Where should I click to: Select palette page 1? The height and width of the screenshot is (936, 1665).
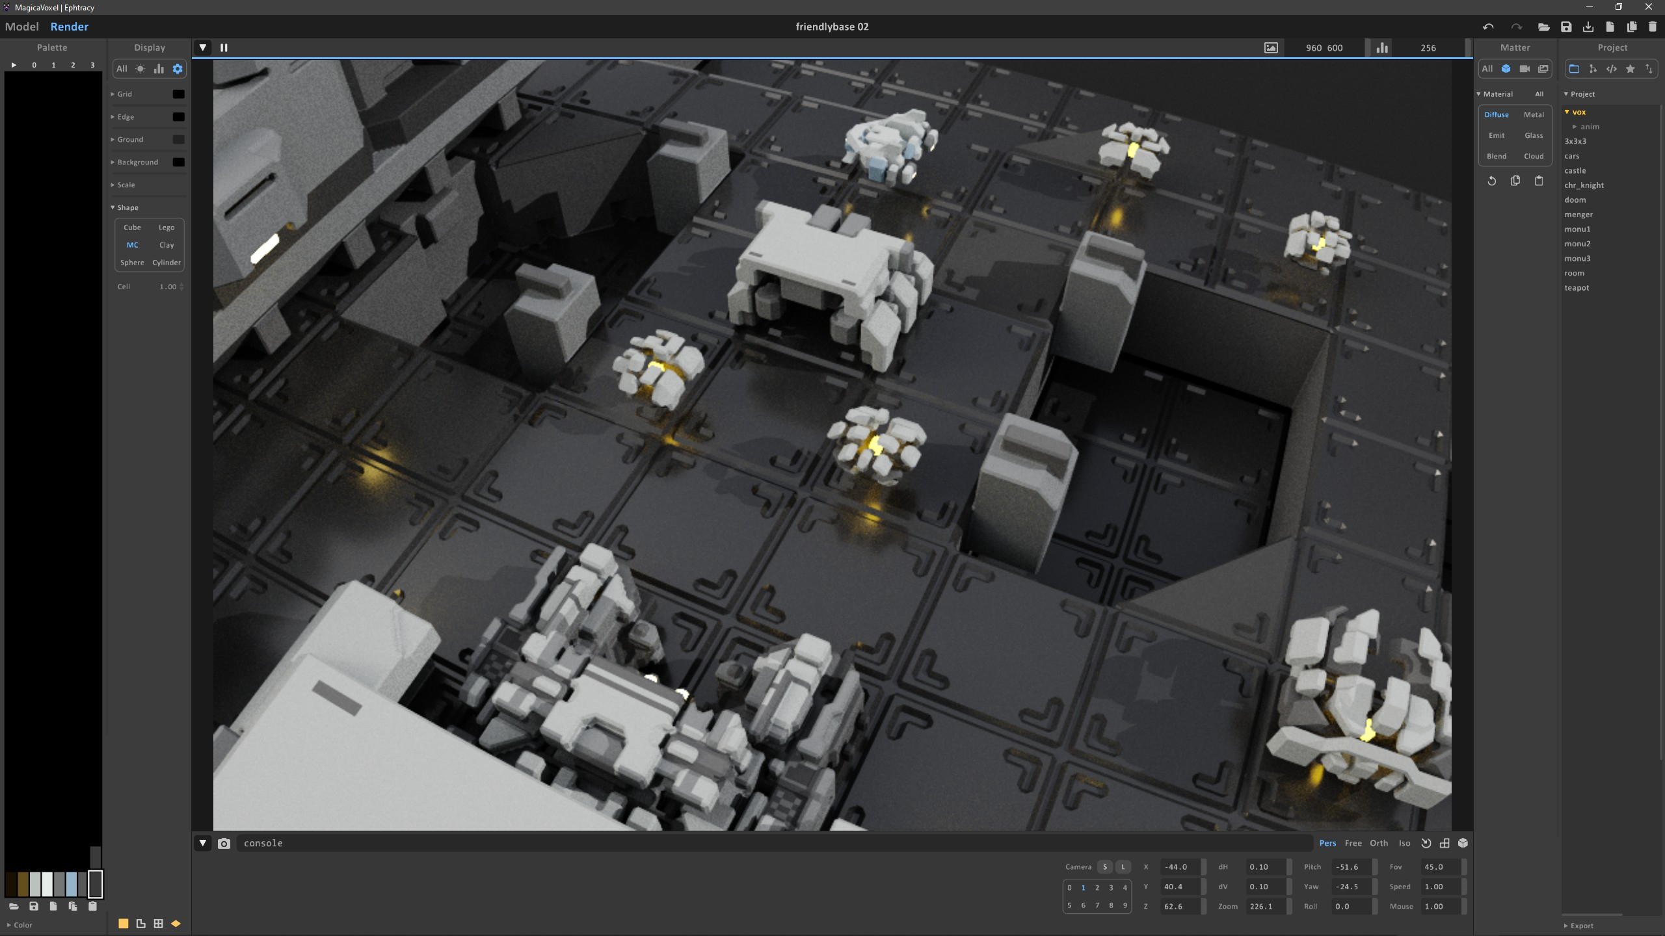53,65
